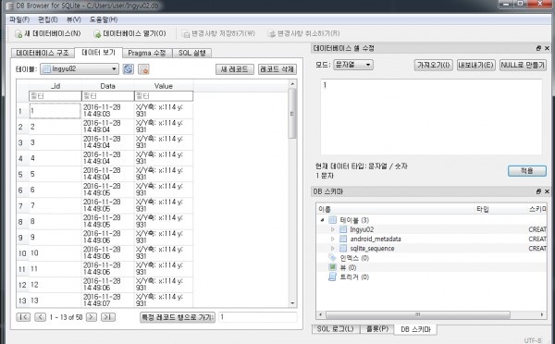Viewport: 555px width, 344px height.
Task: Collapse the 테이블 (3) tree node
Action: pos(322,220)
